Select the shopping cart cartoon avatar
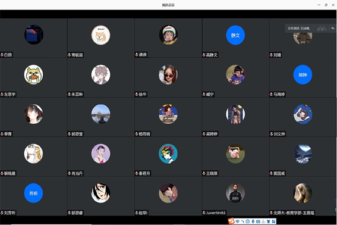337x225 pixels. [168, 114]
